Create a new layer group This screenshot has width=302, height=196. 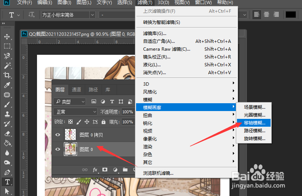125,170
